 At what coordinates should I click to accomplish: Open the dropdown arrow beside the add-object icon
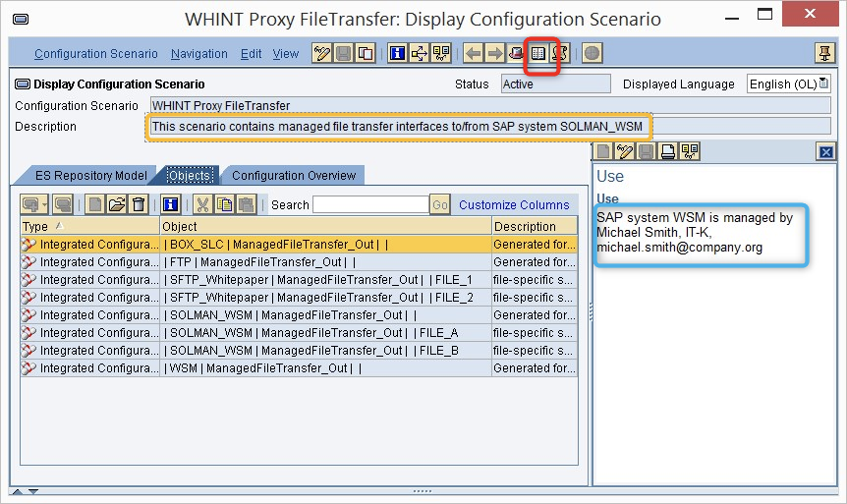pyautogui.click(x=44, y=205)
